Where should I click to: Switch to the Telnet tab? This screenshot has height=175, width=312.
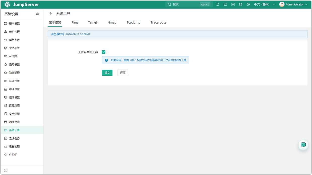click(93, 23)
